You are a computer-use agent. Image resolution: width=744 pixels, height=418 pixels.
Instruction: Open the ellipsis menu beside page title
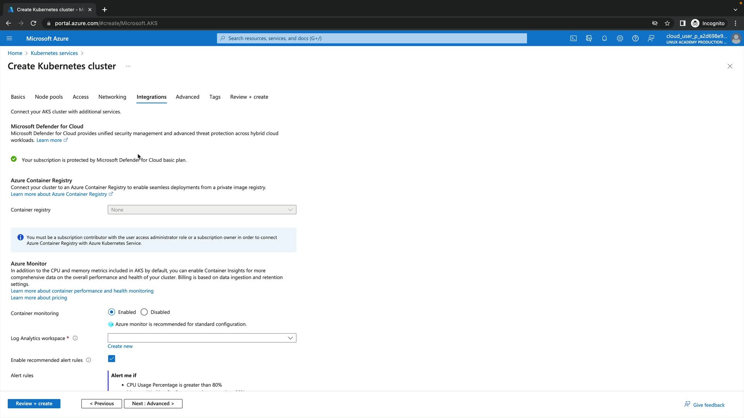pos(128,66)
